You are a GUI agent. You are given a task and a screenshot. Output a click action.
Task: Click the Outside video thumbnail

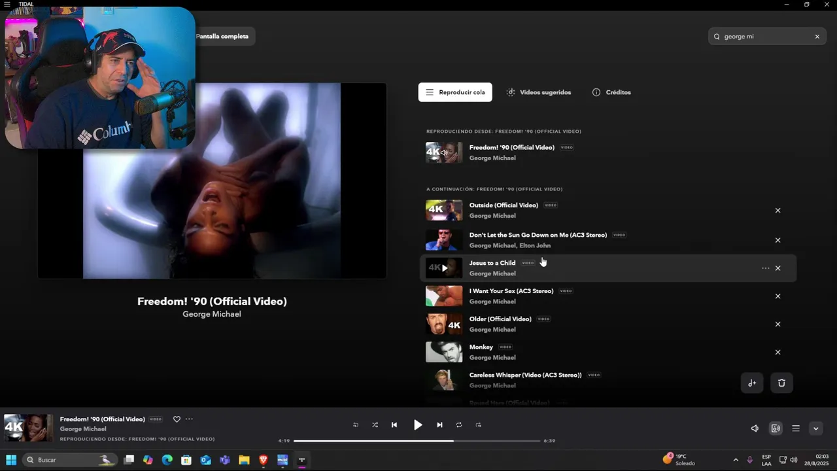click(x=444, y=211)
